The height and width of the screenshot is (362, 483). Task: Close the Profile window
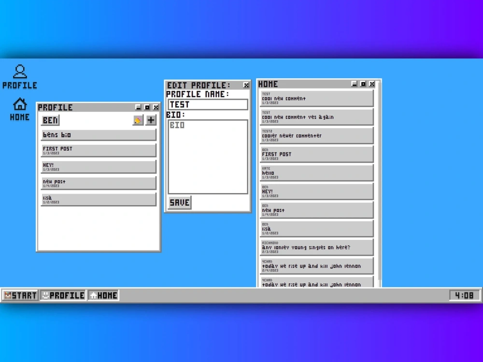pos(156,107)
